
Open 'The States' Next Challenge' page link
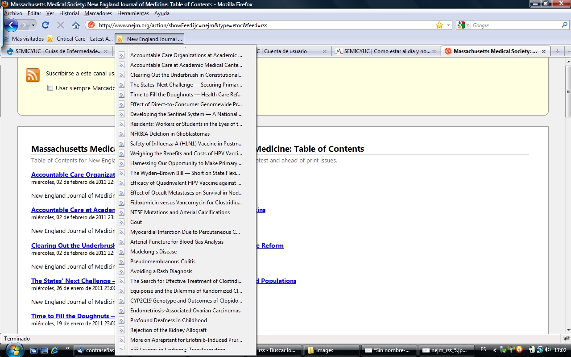tap(73, 281)
